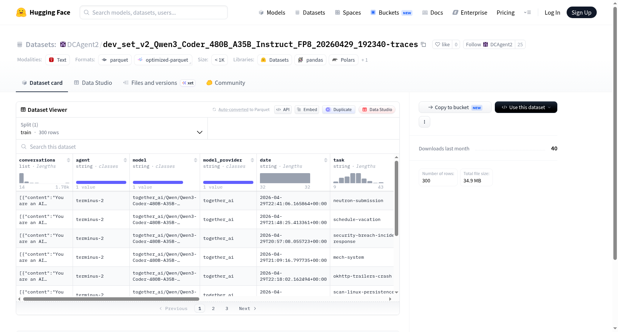This screenshot has height=332, width=618.
Task: Click the date lengths histogram bar
Action: coord(285,178)
